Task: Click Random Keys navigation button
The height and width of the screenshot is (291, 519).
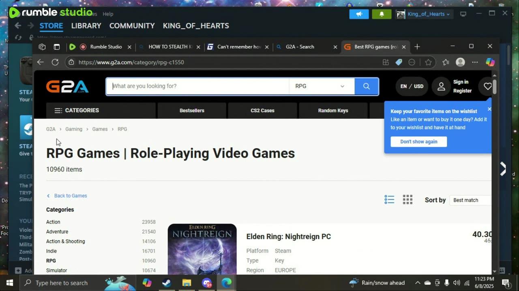Action: point(333,110)
